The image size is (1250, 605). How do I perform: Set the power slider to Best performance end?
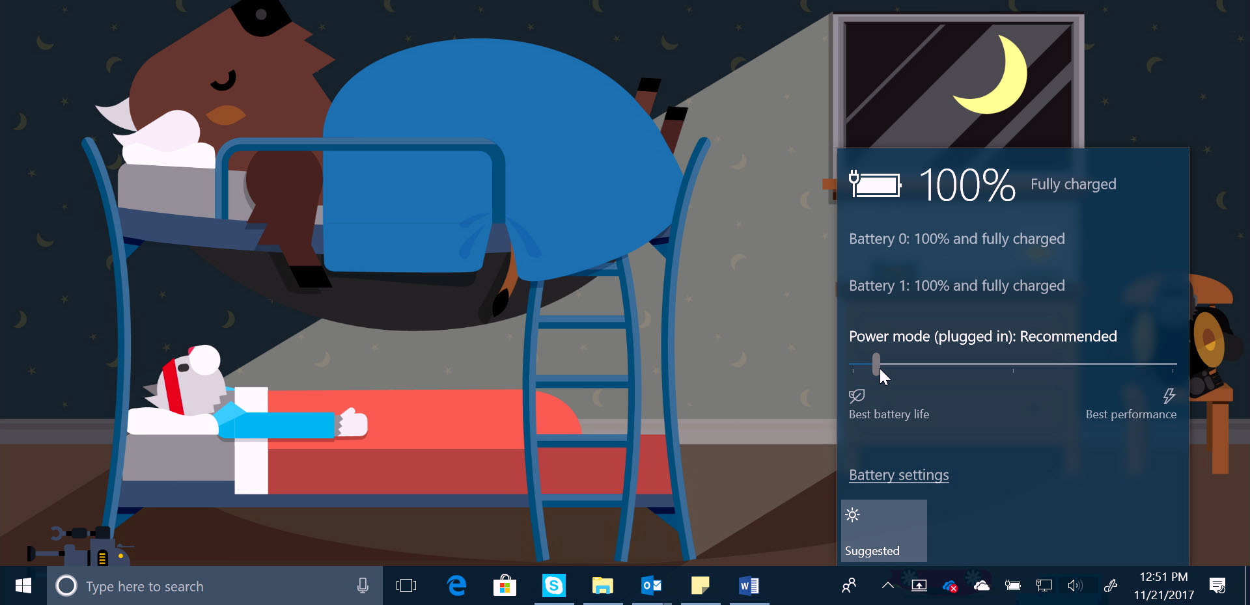point(1173,364)
